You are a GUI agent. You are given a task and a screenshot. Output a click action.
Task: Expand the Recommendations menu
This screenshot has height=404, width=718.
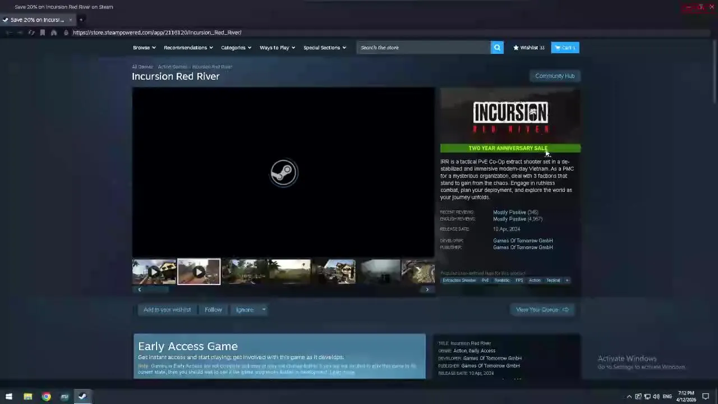tap(188, 48)
